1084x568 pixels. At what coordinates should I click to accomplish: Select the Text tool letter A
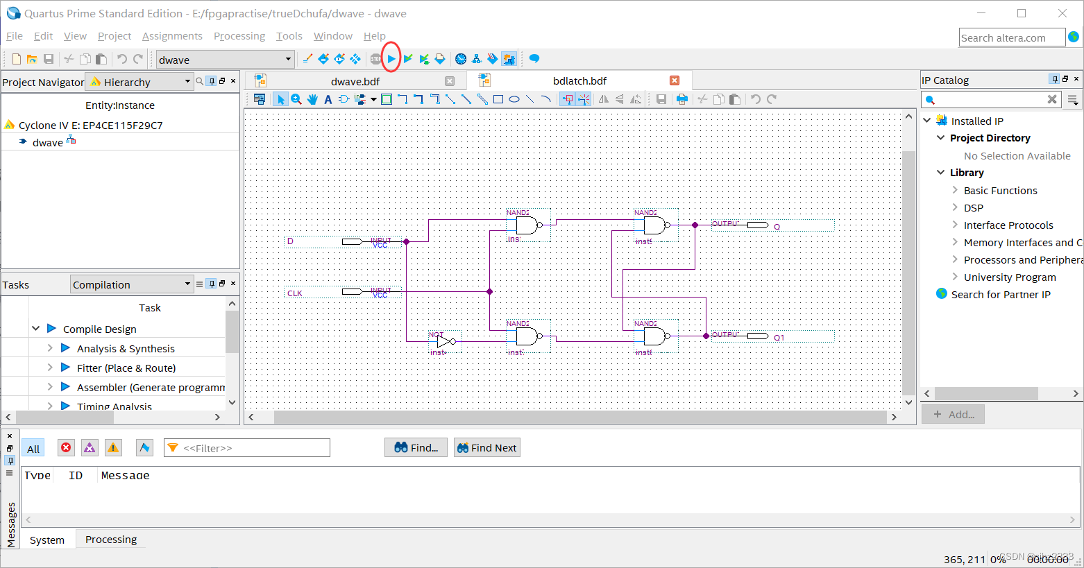click(328, 99)
